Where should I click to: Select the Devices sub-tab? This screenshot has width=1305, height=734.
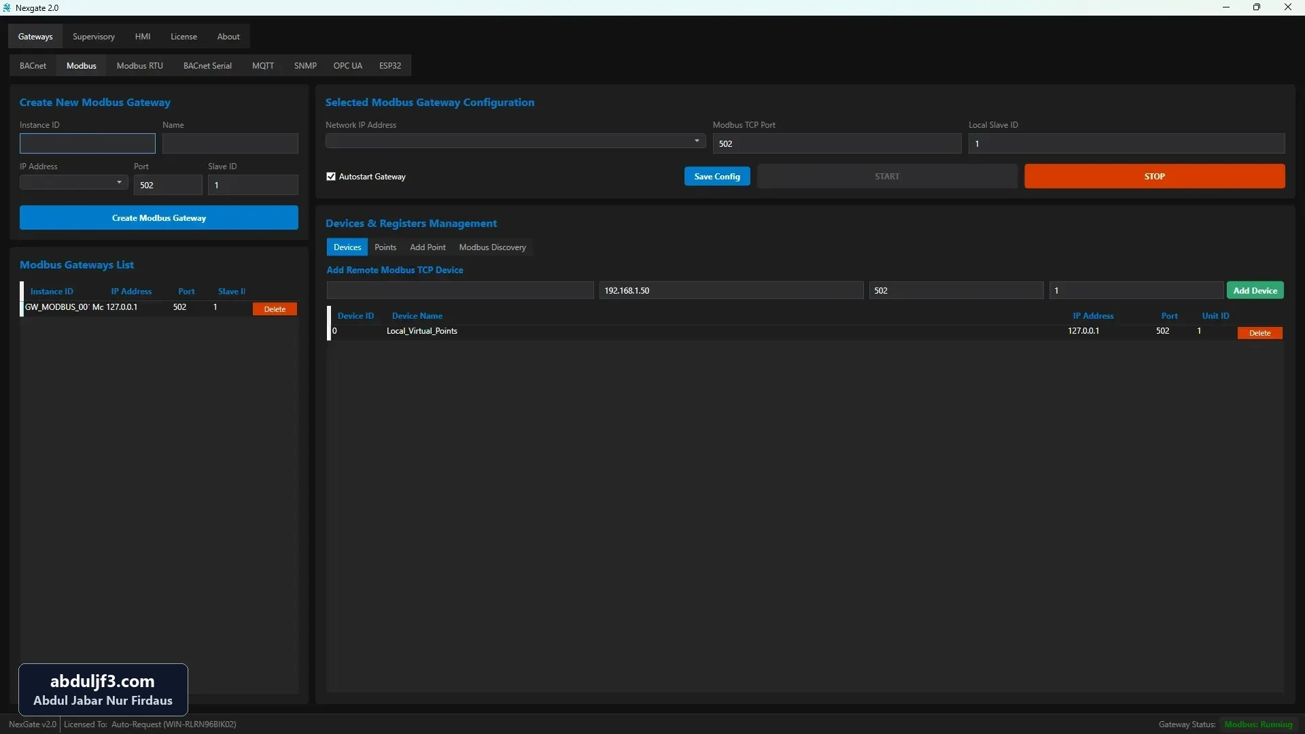click(x=347, y=247)
